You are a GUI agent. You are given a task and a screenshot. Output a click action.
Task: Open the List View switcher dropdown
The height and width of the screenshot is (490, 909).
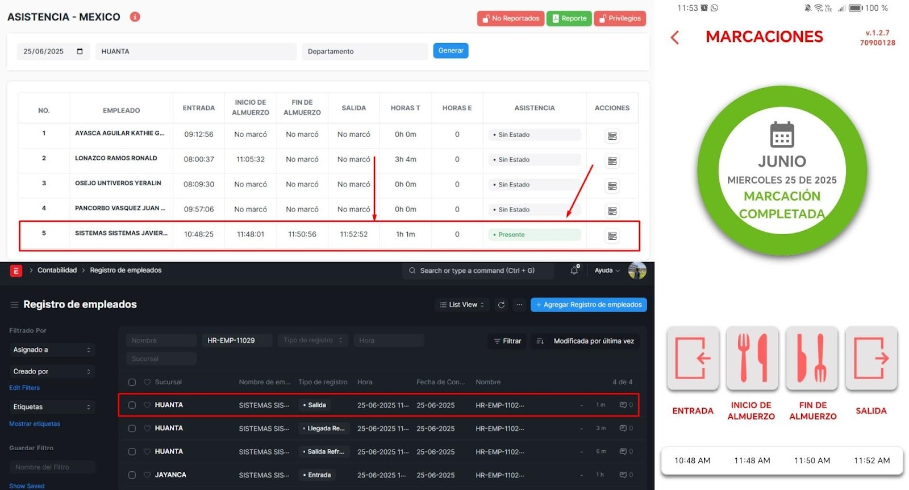coord(462,305)
